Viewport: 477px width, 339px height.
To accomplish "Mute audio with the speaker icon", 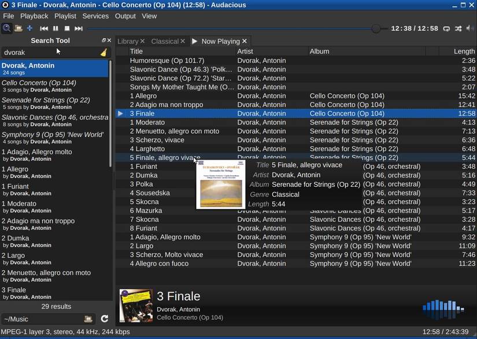I will tap(468, 28).
